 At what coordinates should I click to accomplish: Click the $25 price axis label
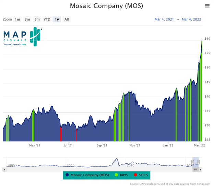click(x=207, y=140)
